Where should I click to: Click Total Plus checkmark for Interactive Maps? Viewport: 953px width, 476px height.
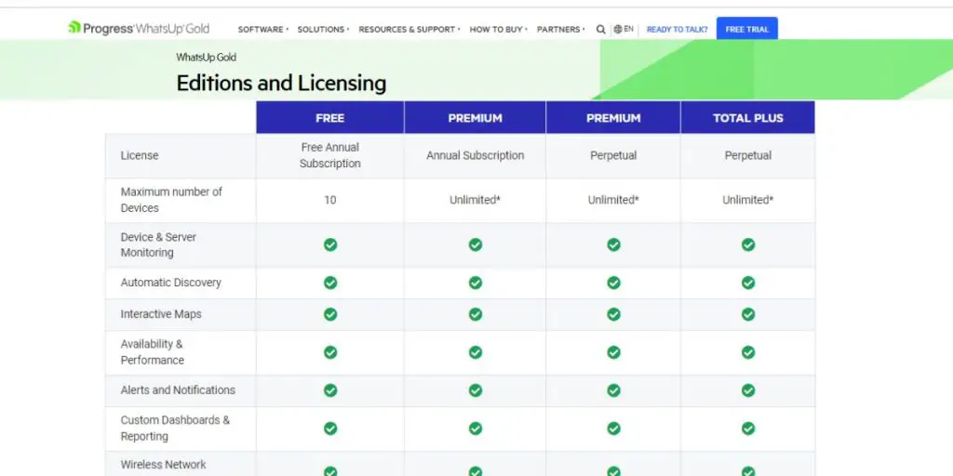[748, 314]
